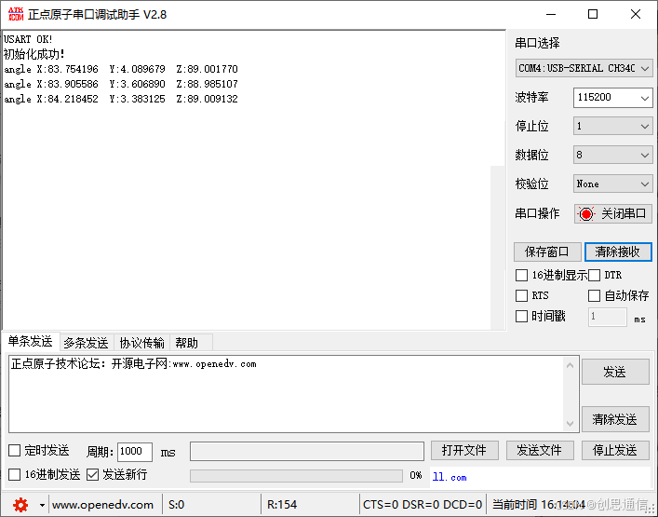Image resolution: width=658 pixels, height=517 pixels.
Task: Enable the 定时发送 timed send checkbox
Action: 14,451
